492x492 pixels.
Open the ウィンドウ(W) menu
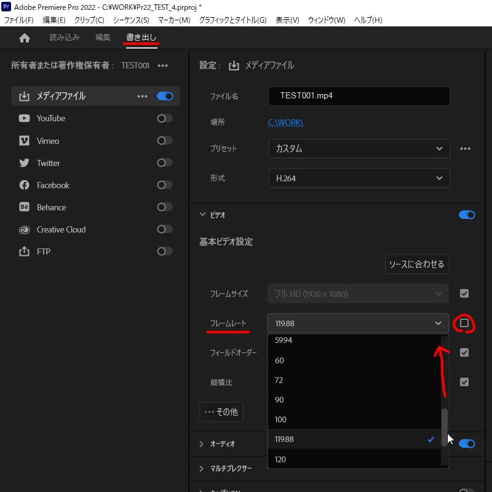tap(327, 20)
